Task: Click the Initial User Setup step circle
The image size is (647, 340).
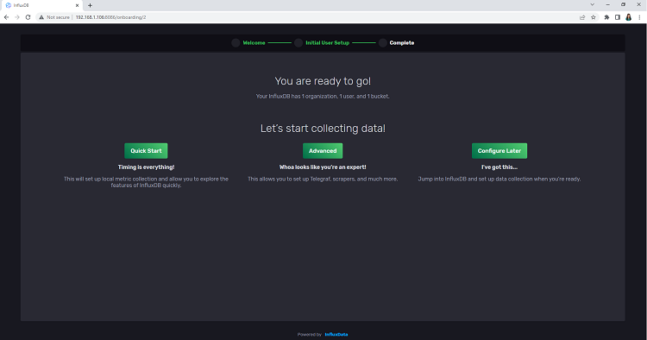Action: coord(298,43)
